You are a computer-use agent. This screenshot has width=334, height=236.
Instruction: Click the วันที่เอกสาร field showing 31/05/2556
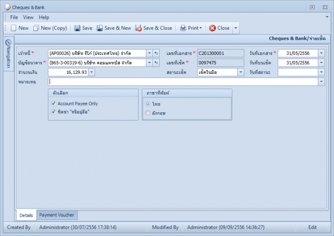(298, 53)
